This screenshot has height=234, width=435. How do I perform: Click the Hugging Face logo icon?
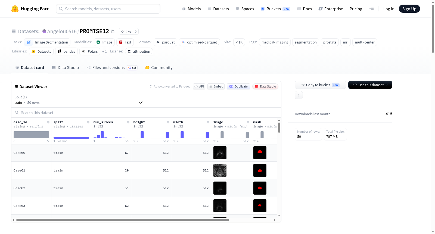point(15,9)
